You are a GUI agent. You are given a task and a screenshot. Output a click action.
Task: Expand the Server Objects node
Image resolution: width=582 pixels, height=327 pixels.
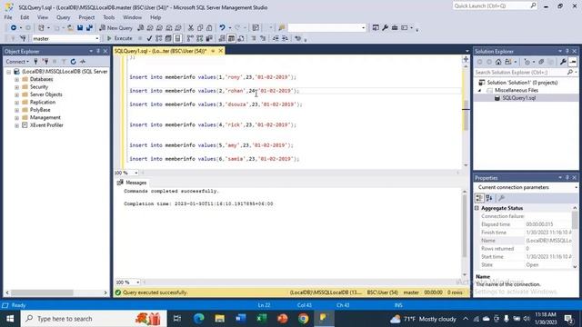16,94
